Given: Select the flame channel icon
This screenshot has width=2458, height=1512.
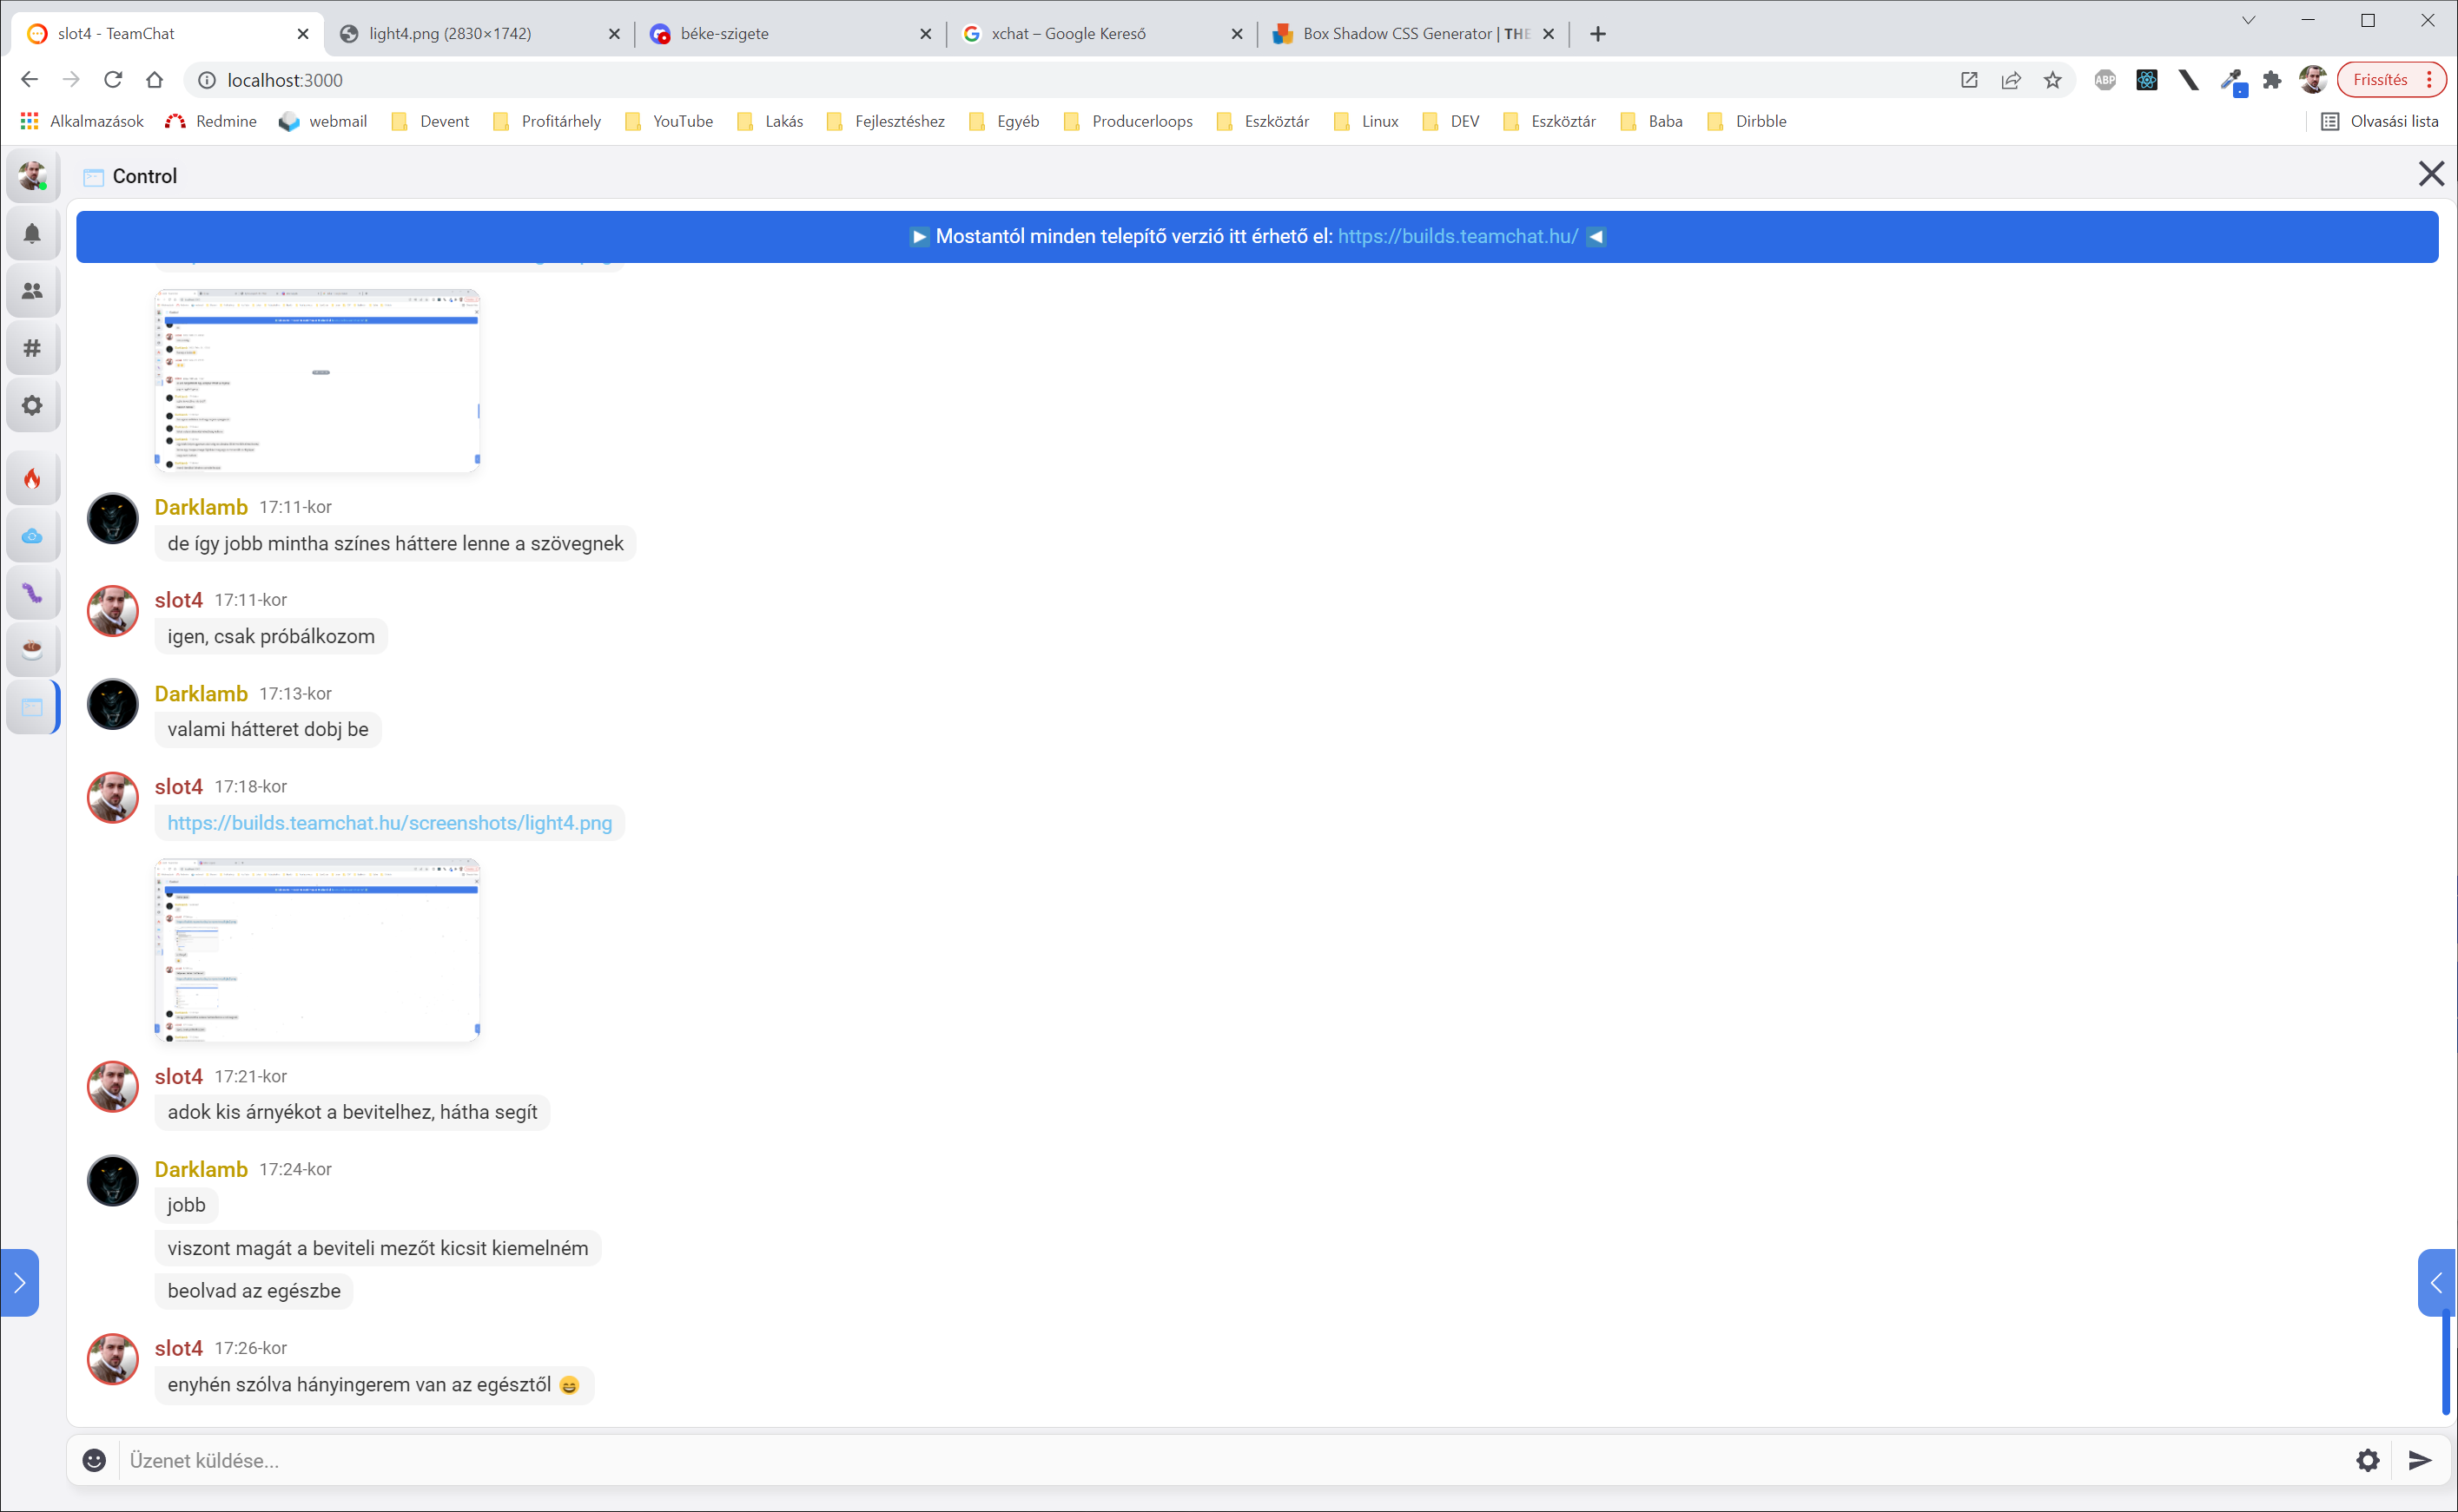Looking at the screenshot, I should tap(32, 479).
